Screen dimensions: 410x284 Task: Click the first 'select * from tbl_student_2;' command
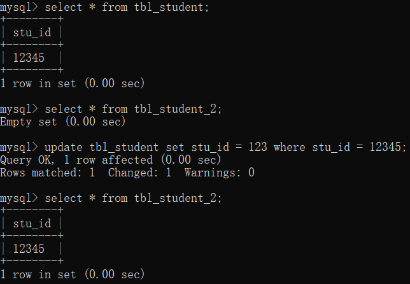click(133, 109)
